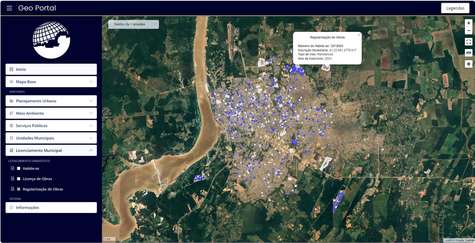The height and width of the screenshot is (243, 475).
Task: Close the Regularização de Obras popup
Action: [x=359, y=35]
